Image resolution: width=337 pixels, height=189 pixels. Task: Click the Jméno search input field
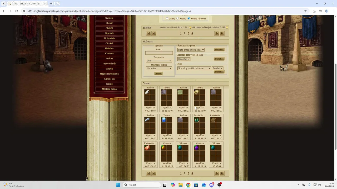[159, 53]
